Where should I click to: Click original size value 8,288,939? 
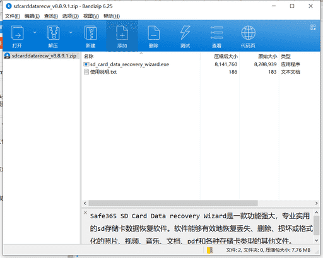[x=265, y=64]
